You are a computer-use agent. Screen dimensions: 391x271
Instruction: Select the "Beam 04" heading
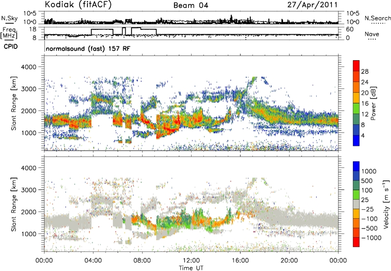[191, 5]
